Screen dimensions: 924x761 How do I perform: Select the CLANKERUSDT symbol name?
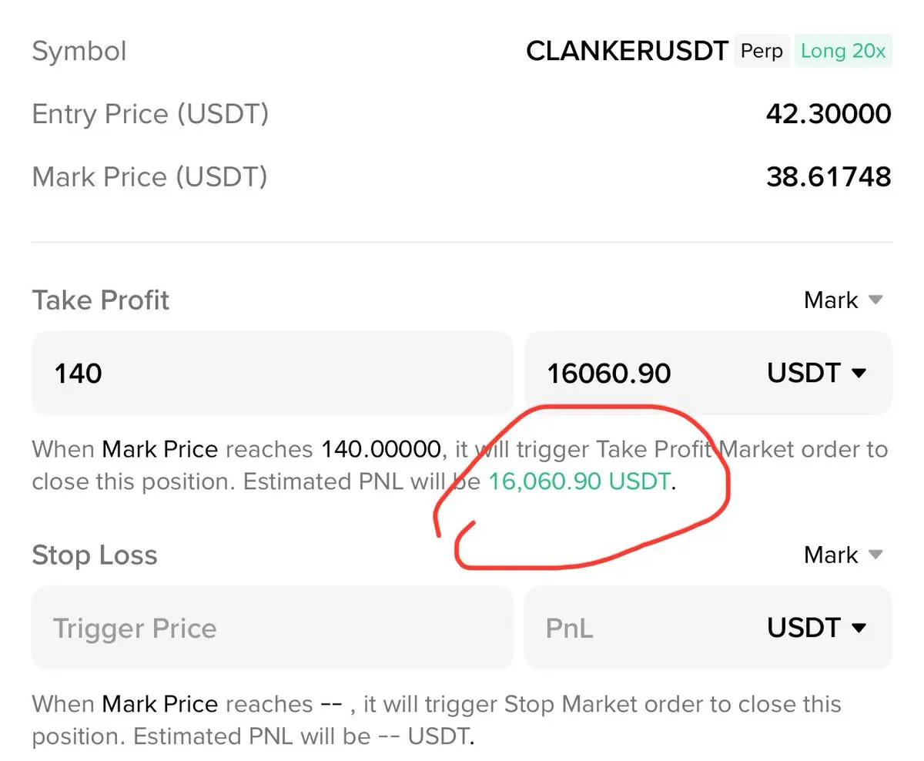click(627, 52)
